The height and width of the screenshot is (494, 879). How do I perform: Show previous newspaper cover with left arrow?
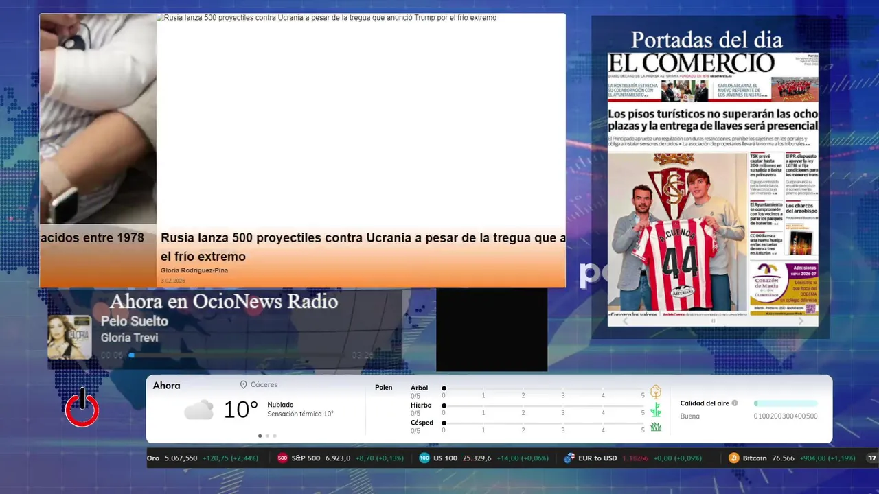[x=625, y=320]
